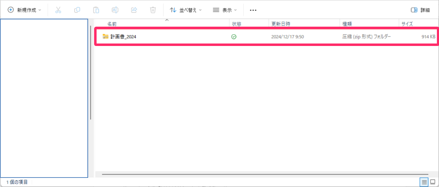The width and height of the screenshot is (439, 187).
Task: Switch to details list view icon in status bar
Action: point(424,182)
